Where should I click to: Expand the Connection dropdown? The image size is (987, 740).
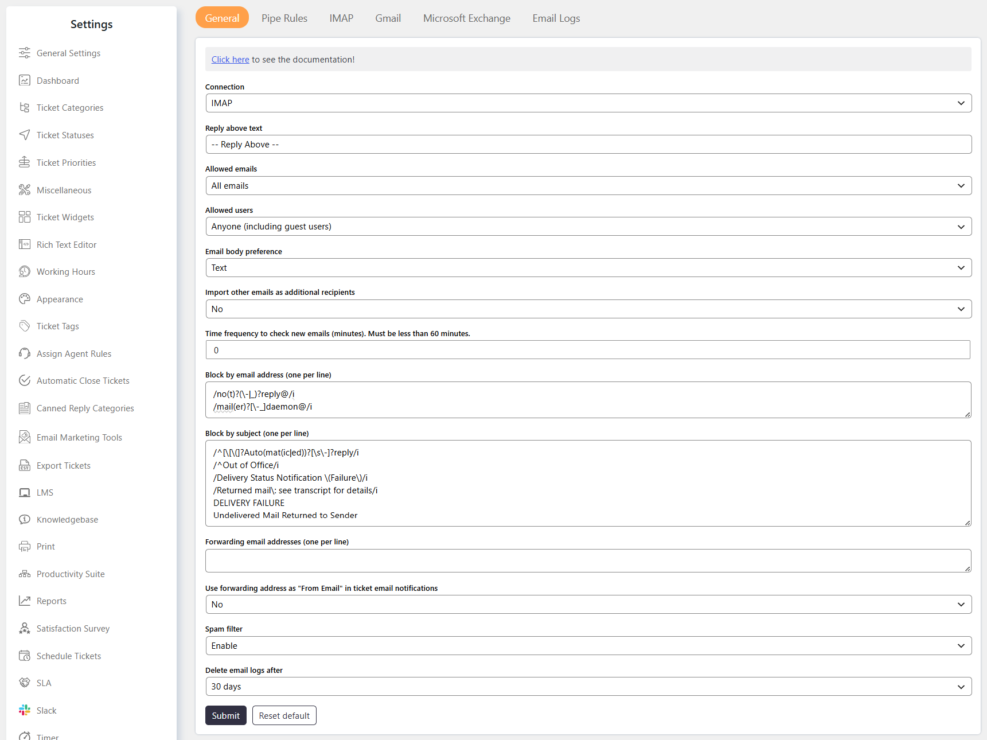point(588,103)
